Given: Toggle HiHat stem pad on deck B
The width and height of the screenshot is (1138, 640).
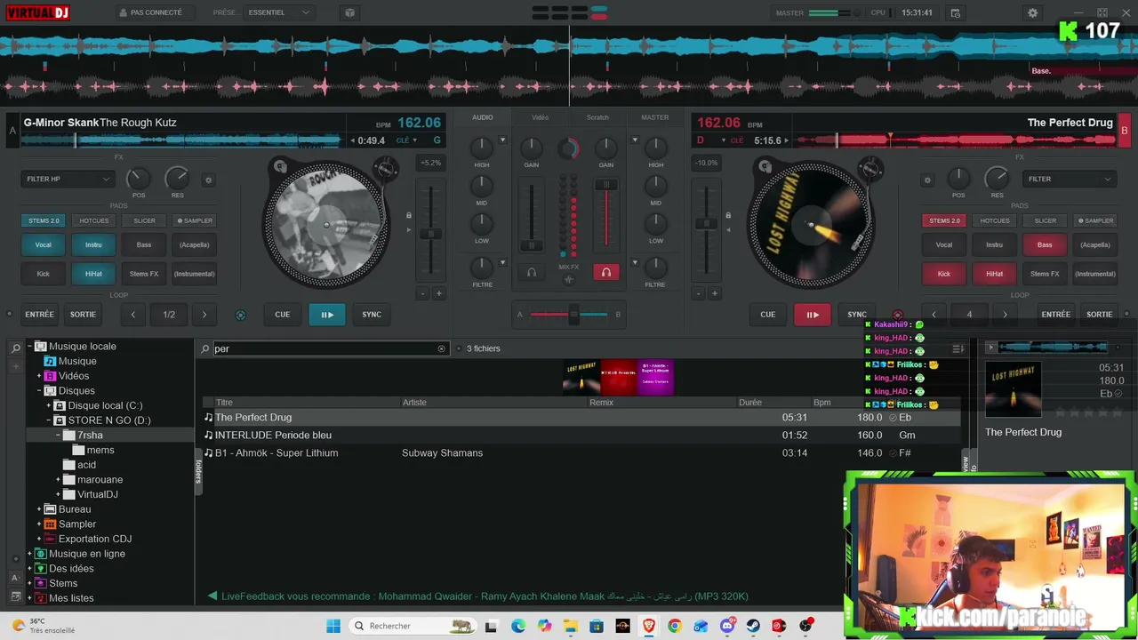Looking at the screenshot, I should pos(994,274).
